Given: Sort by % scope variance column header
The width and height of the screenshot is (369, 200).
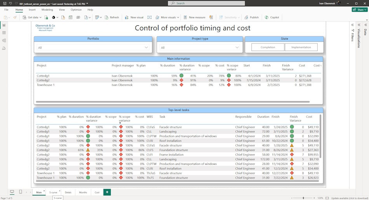Looking at the screenshot, I should [125, 118].
